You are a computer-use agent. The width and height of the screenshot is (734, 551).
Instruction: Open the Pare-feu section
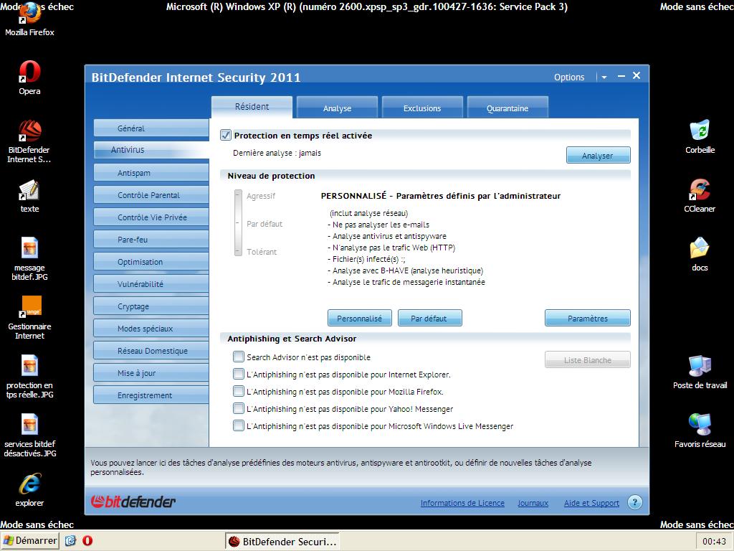click(151, 240)
